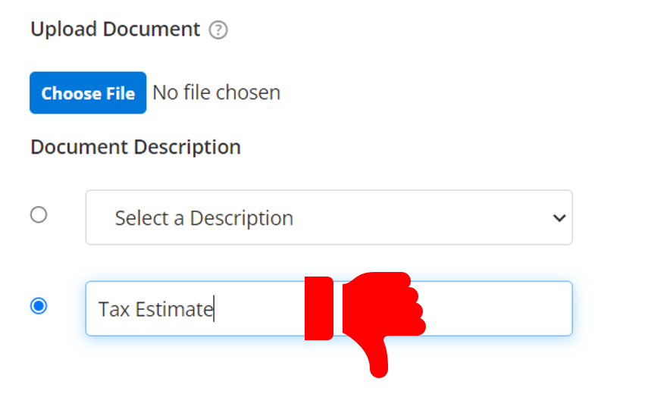
Task: Click the selected radio button beside Tax Estimate
Action: pyautogui.click(x=39, y=306)
